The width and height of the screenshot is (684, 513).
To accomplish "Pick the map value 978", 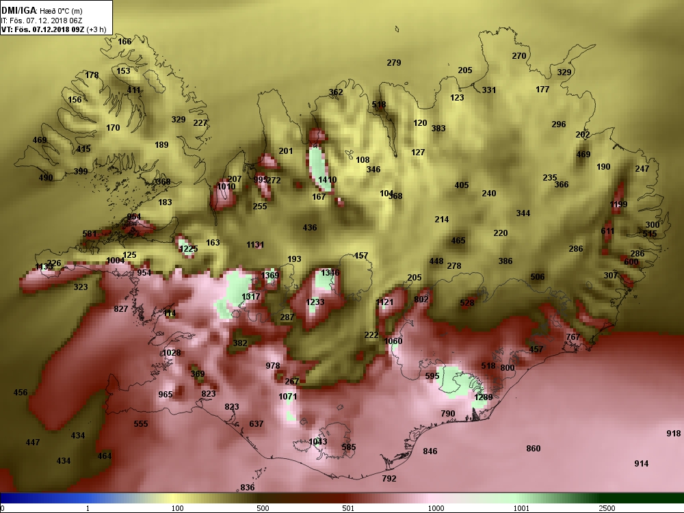I will 273,366.
